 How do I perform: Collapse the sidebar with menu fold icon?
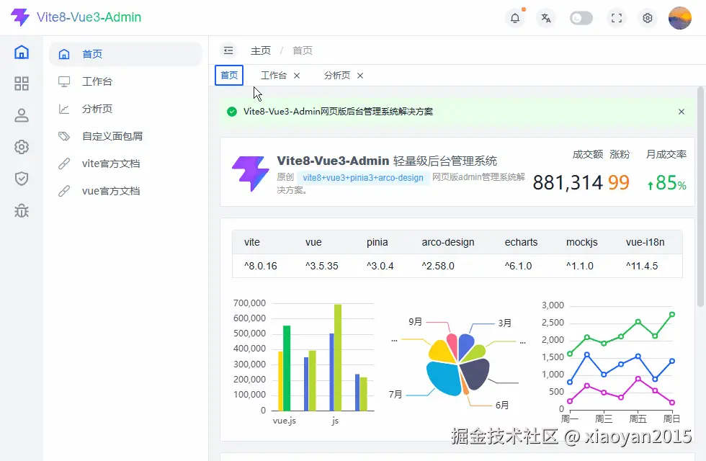[228, 50]
